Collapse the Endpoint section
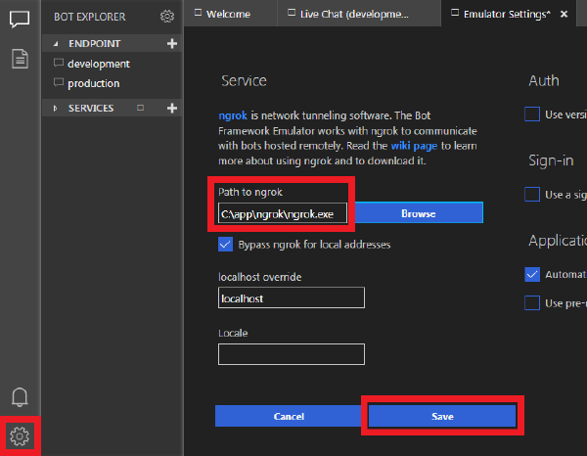Screen dimensions: 587x456 [56, 44]
